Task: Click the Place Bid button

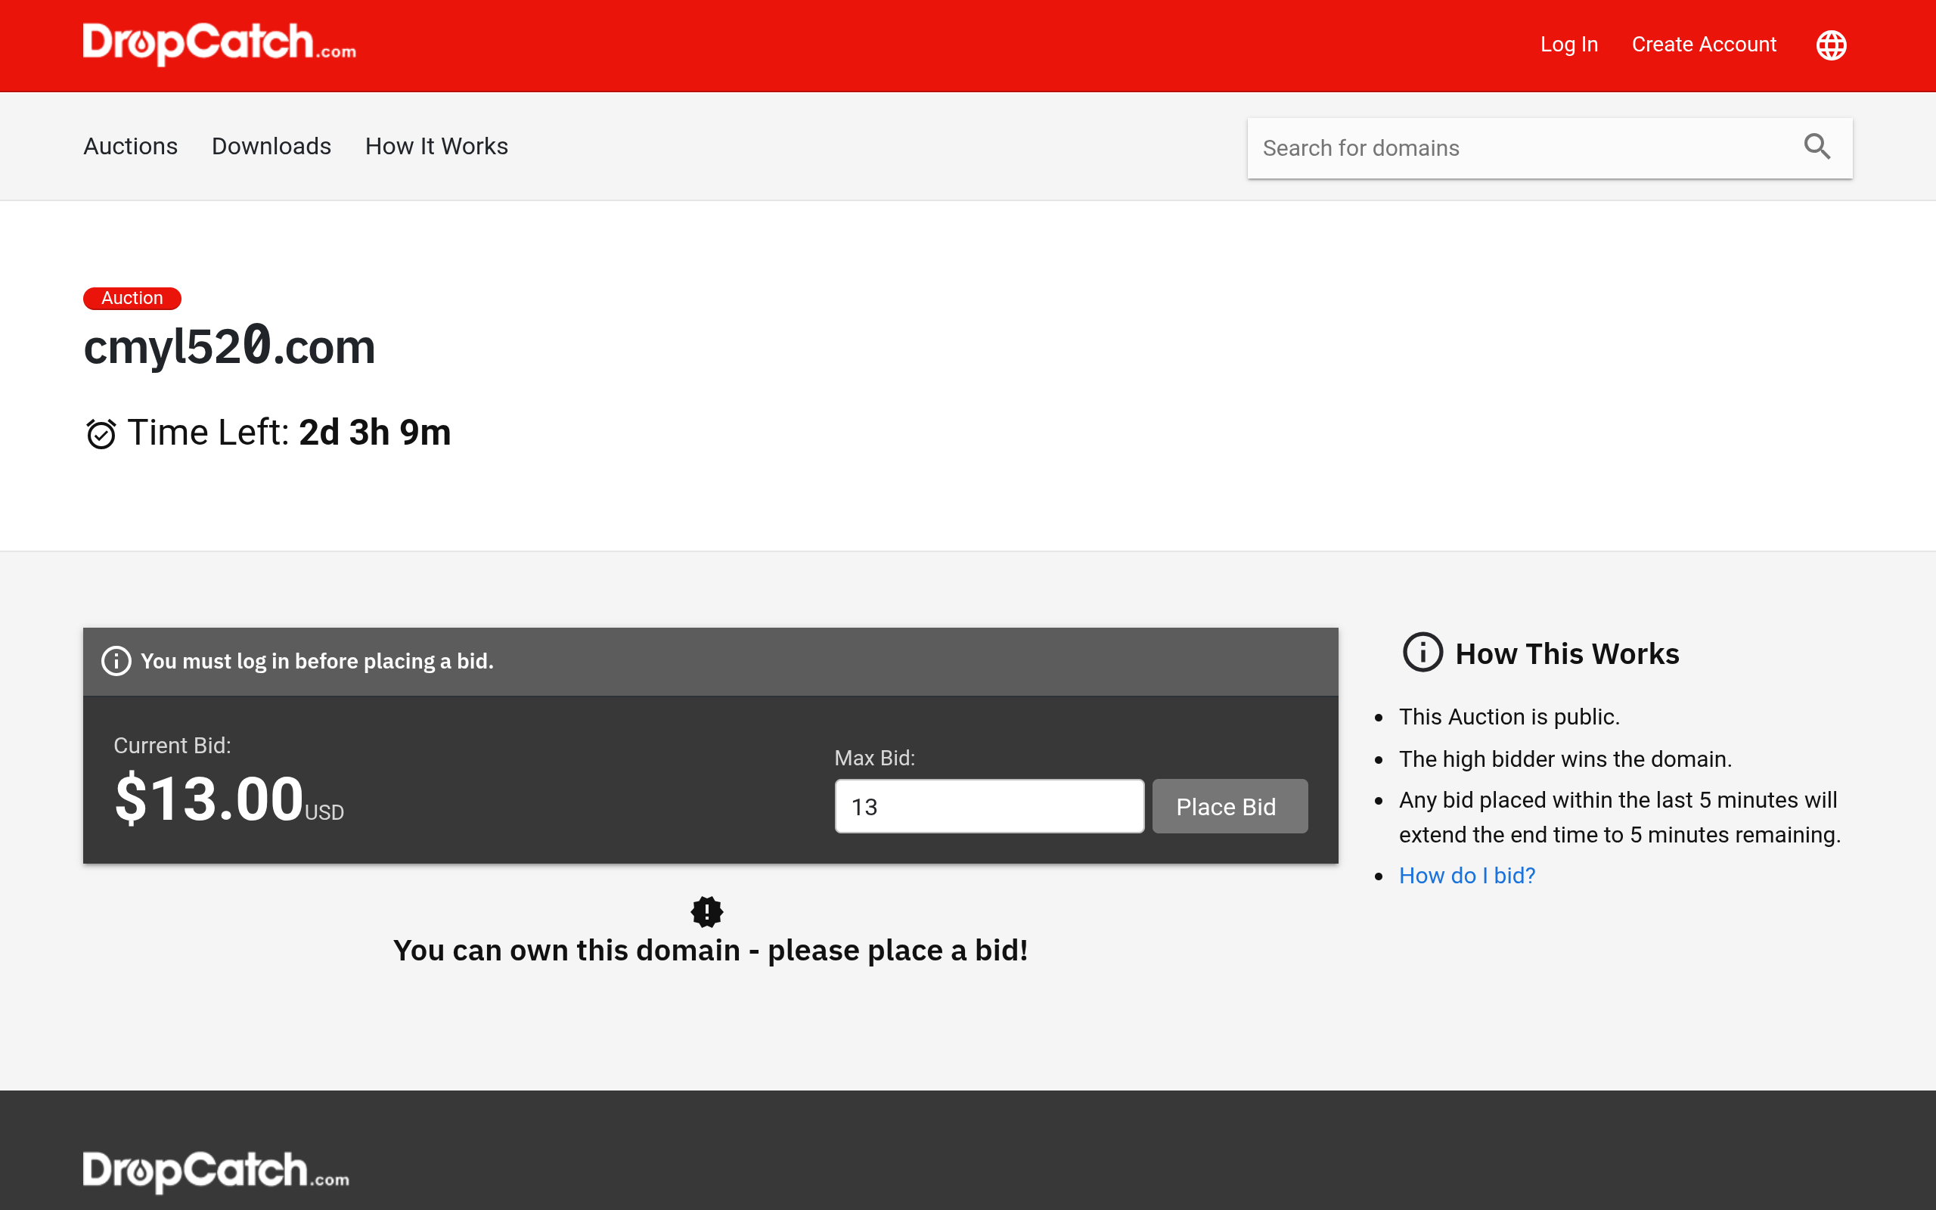Action: pyautogui.click(x=1230, y=806)
